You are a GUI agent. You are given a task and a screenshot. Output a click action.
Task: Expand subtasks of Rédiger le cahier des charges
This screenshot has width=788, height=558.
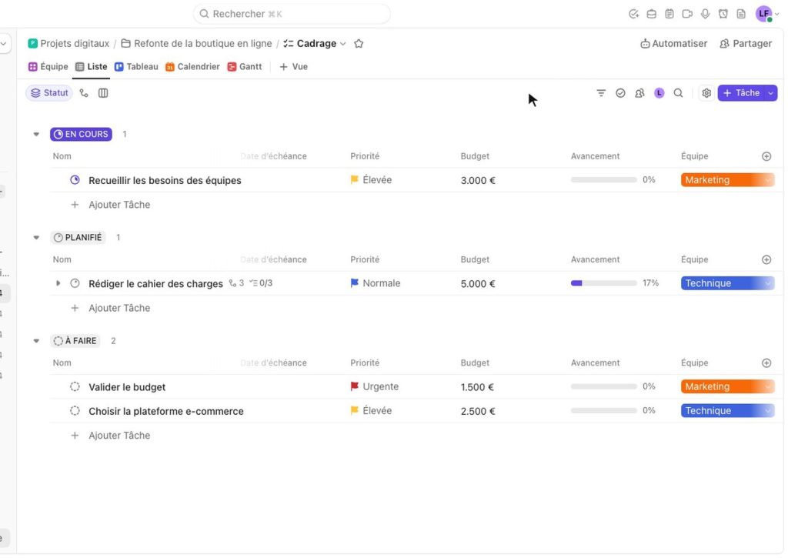58,283
